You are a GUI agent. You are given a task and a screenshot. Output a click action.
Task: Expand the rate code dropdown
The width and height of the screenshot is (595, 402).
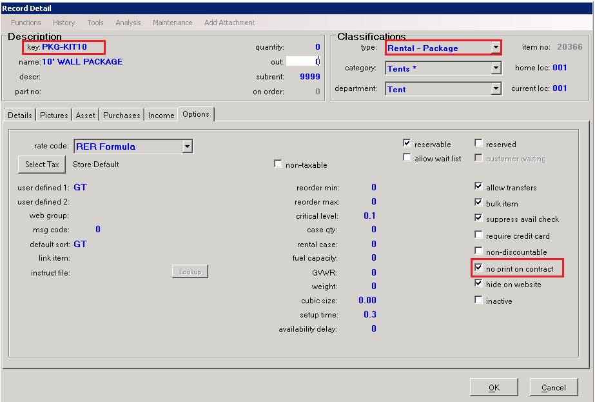187,146
